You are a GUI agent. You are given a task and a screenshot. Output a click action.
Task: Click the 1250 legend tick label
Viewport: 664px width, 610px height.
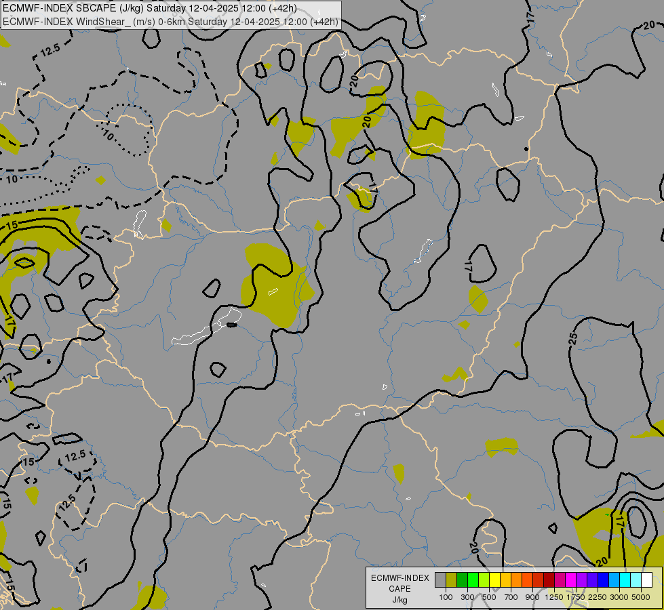[554, 597]
